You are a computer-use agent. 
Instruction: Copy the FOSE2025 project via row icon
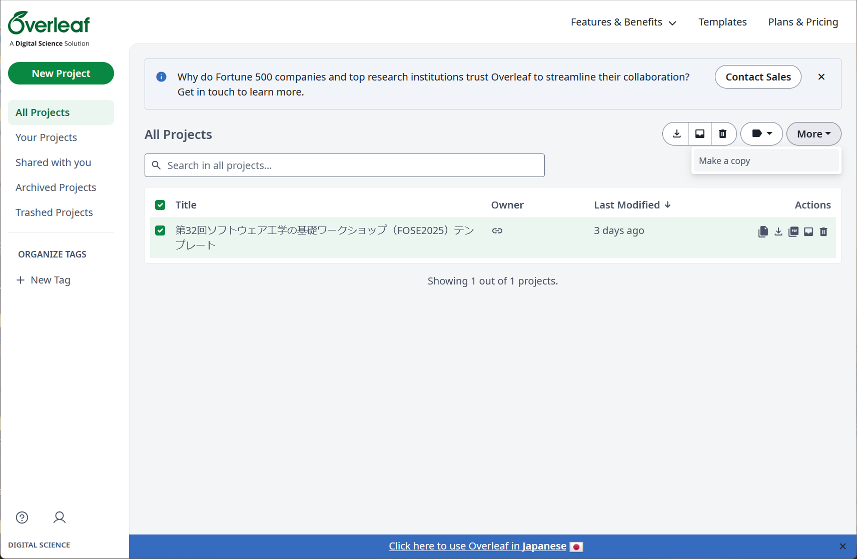click(763, 231)
